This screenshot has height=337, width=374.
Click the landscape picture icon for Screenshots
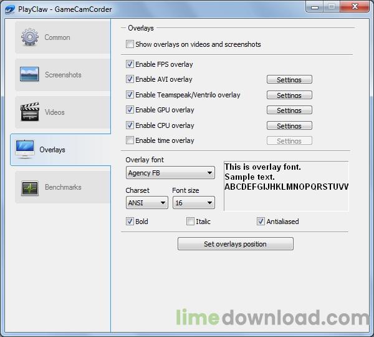coord(29,74)
